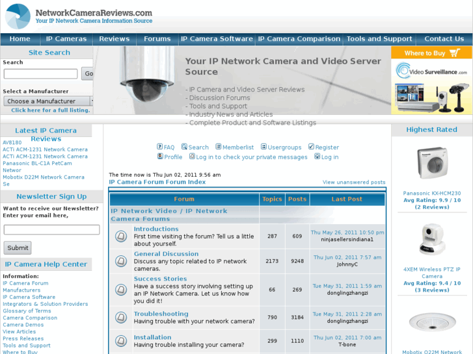Viewport: 473px width, 354px height.
Task: Open the Introductions forum link
Action: pos(156,229)
